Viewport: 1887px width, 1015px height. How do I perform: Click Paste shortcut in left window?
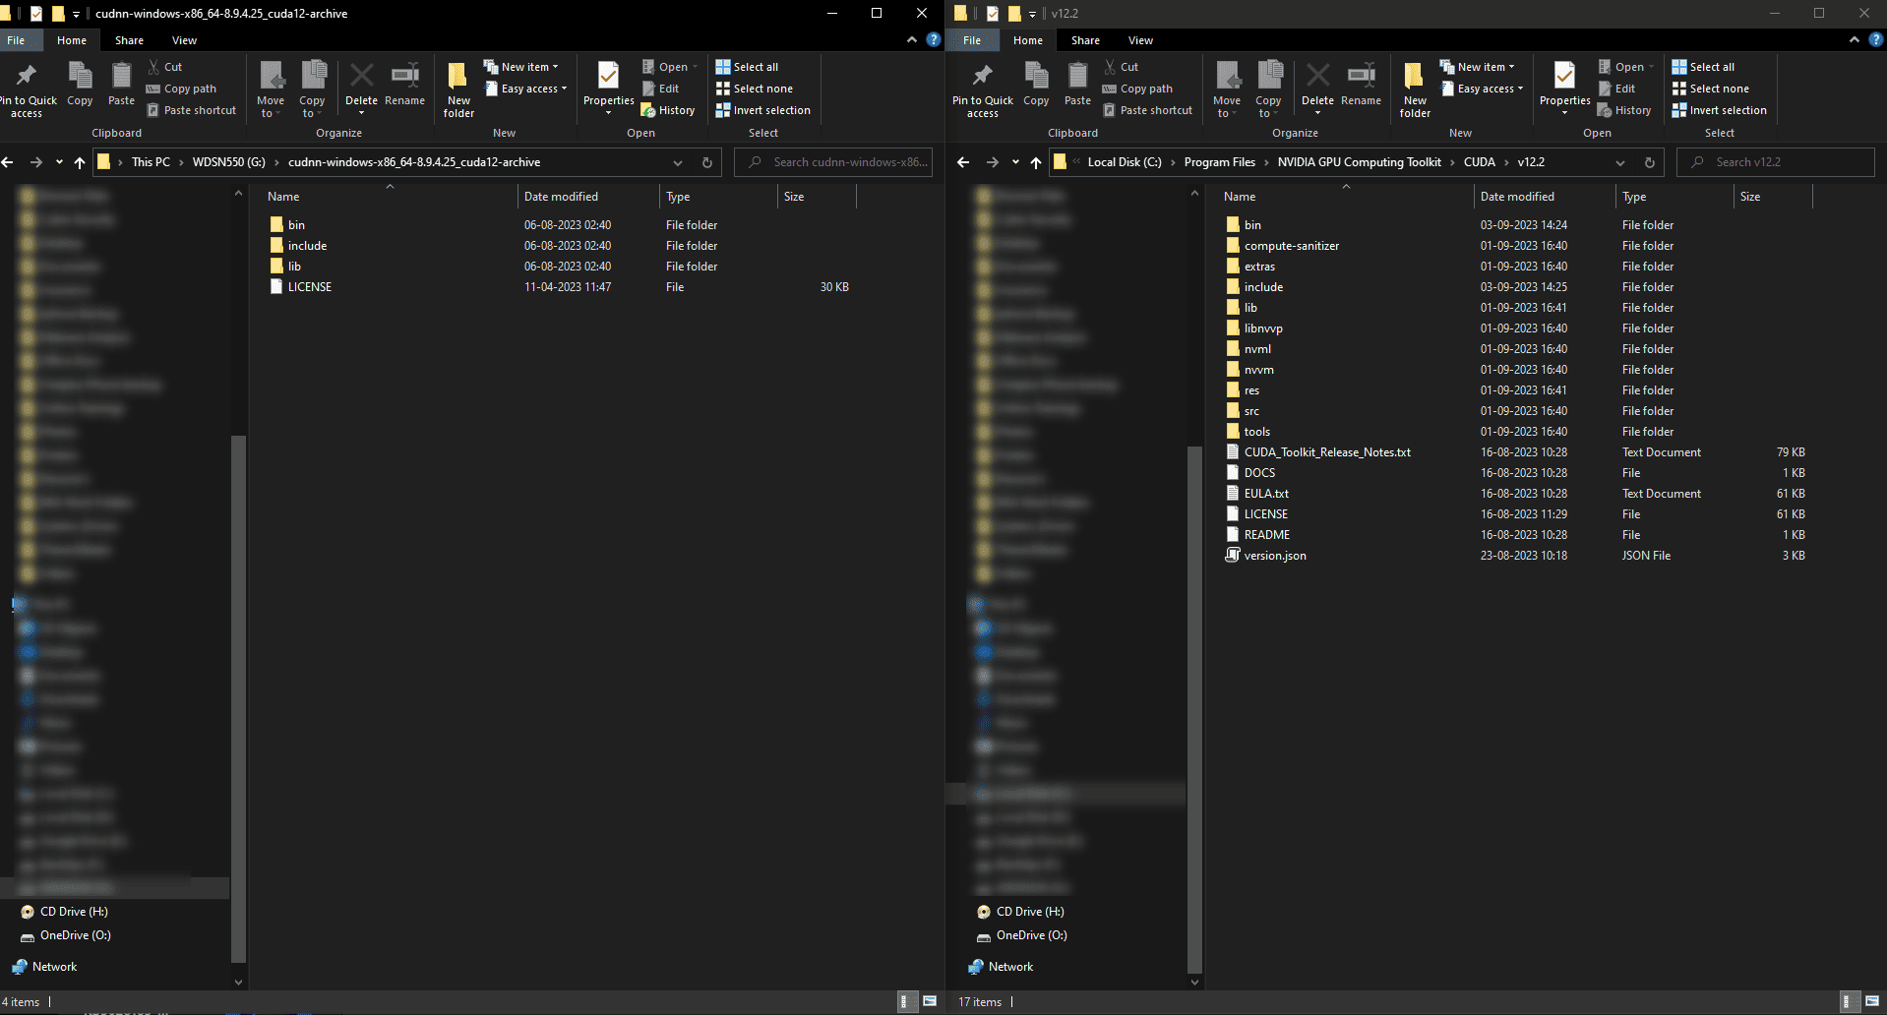point(192,110)
